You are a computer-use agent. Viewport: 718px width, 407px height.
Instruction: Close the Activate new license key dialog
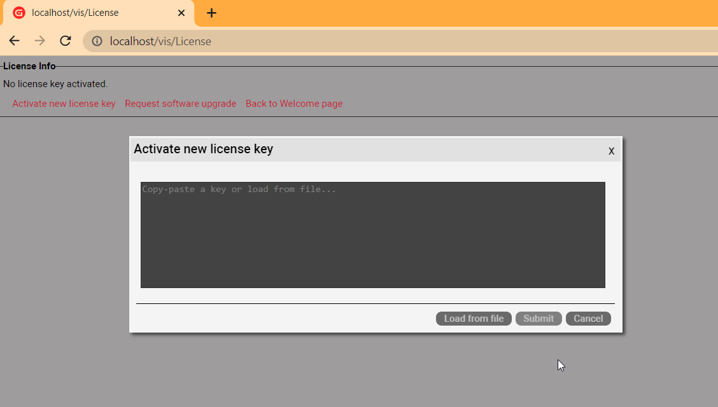point(611,151)
